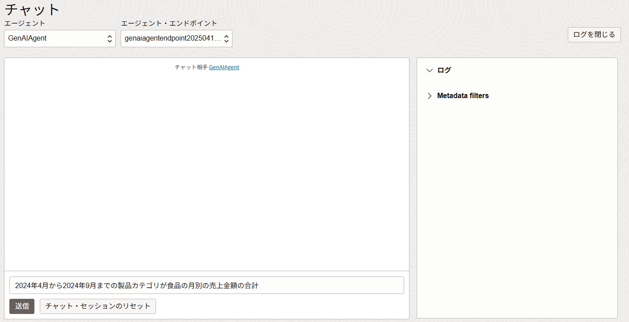Click the ログを閉じる button

[x=594, y=35]
